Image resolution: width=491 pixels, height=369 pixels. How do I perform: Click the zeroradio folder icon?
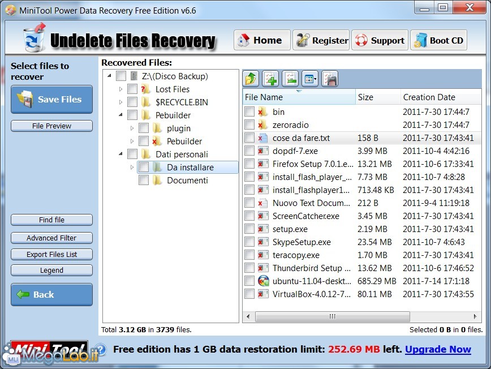click(262, 125)
